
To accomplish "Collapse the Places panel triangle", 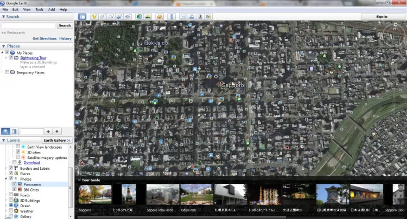I will (3, 46).
